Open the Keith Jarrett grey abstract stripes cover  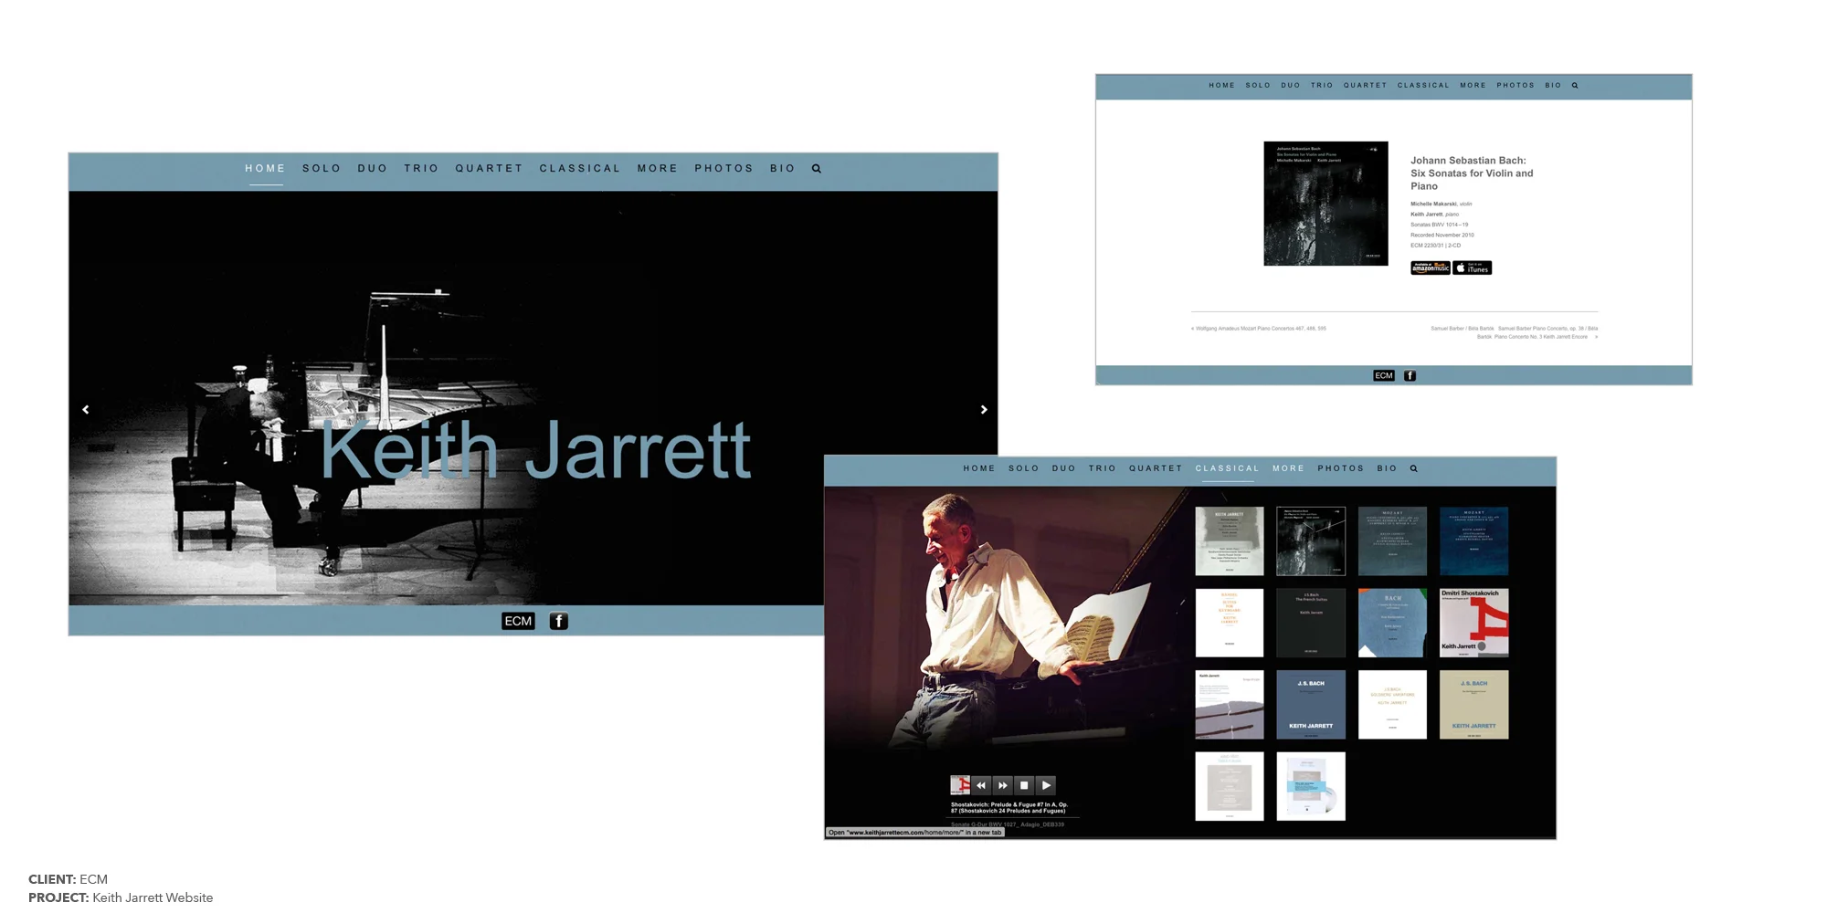(1230, 705)
